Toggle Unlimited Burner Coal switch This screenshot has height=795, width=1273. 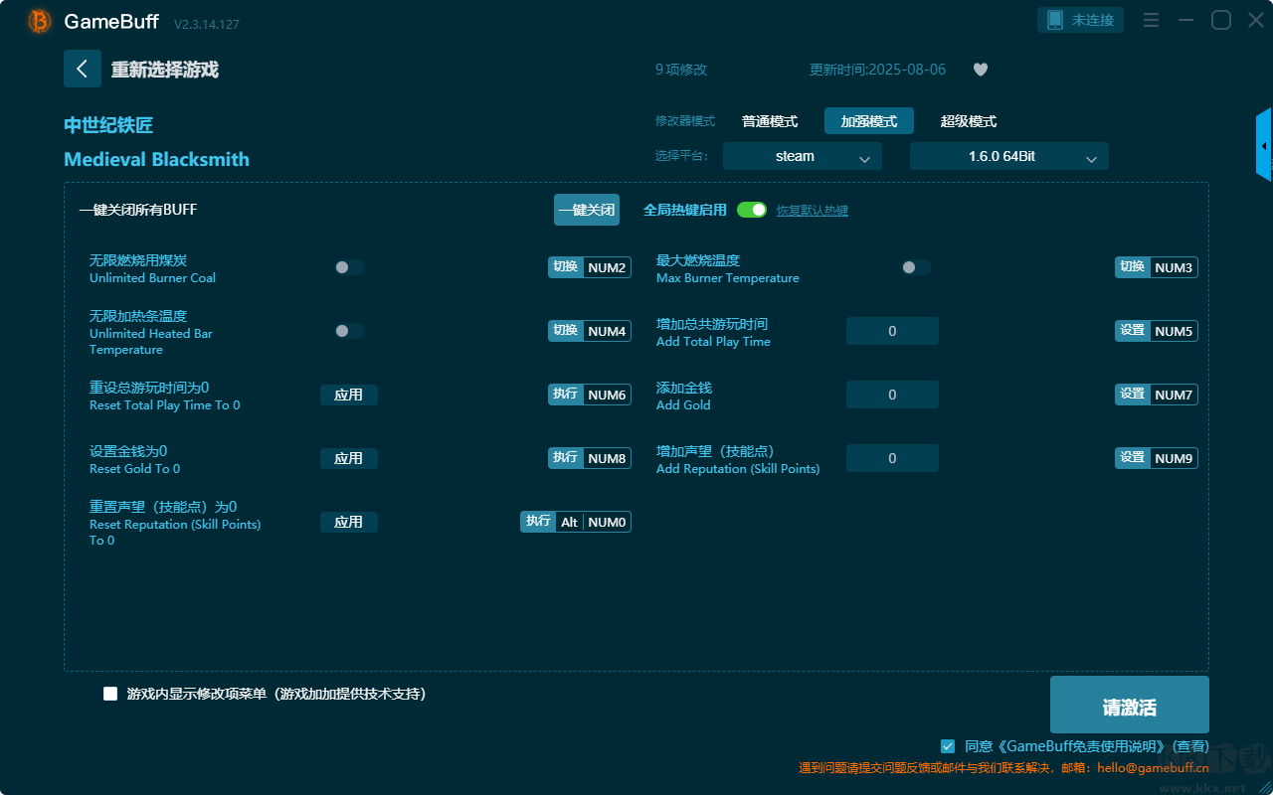click(x=348, y=267)
